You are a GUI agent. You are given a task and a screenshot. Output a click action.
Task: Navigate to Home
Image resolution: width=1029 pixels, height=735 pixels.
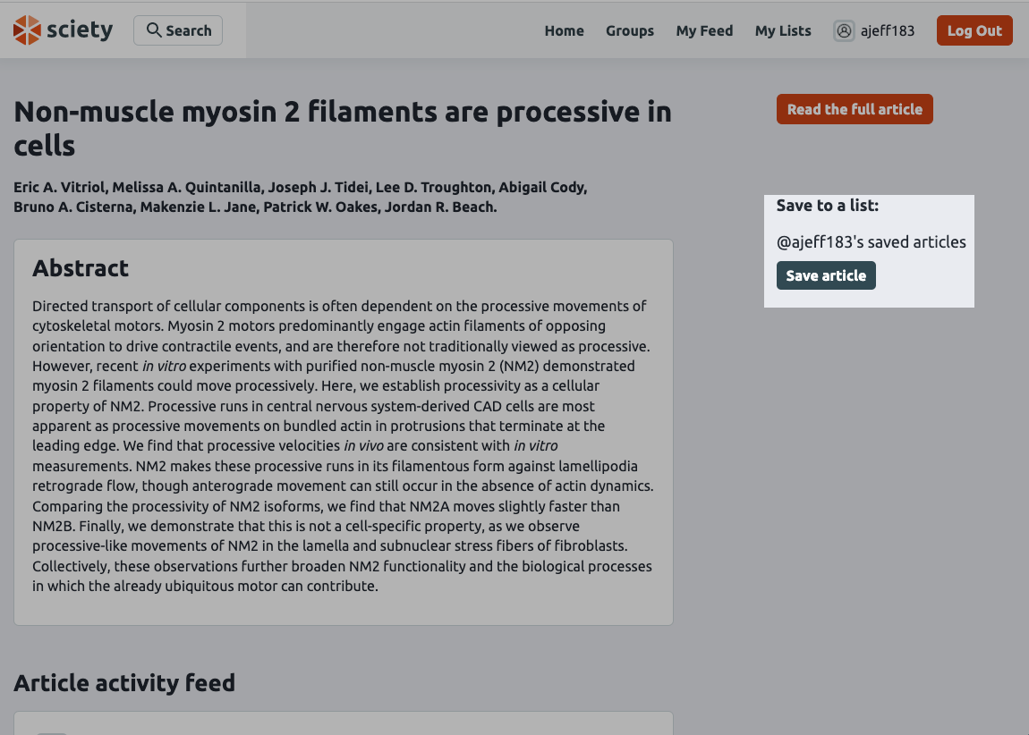[564, 30]
